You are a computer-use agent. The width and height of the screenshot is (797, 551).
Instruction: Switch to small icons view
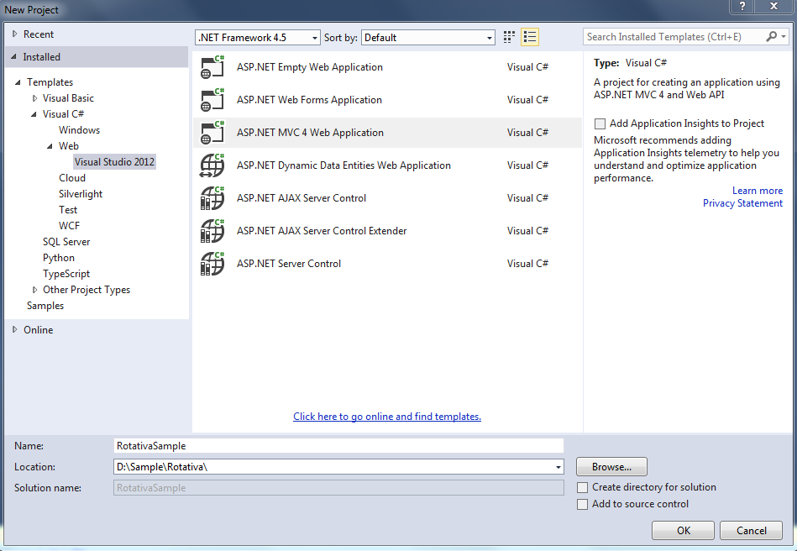click(509, 37)
